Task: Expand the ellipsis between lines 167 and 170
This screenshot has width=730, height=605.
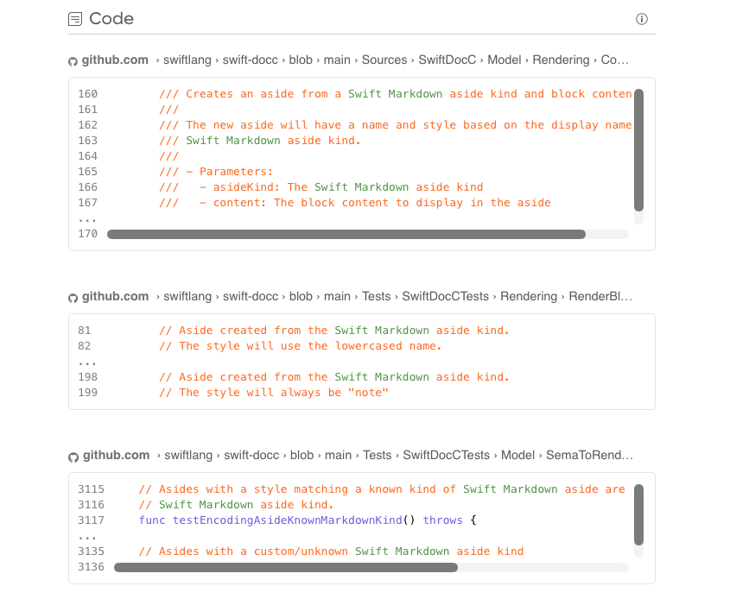Action: (x=87, y=218)
